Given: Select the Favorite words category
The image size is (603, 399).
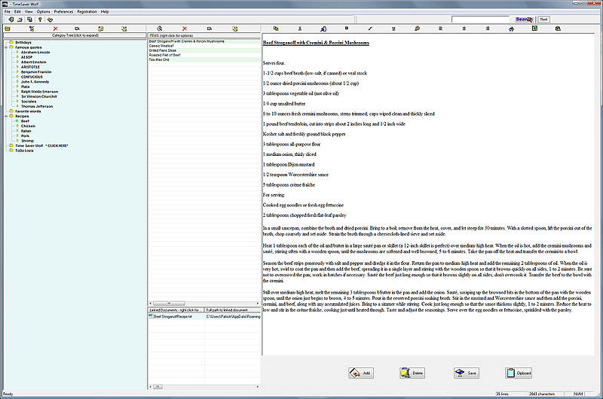Looking at the screenshot, I should pyautogui.click(x=28, y=111).
